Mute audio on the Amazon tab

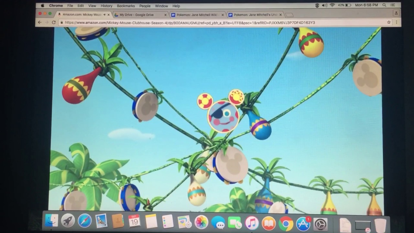[x=104, y=15]
